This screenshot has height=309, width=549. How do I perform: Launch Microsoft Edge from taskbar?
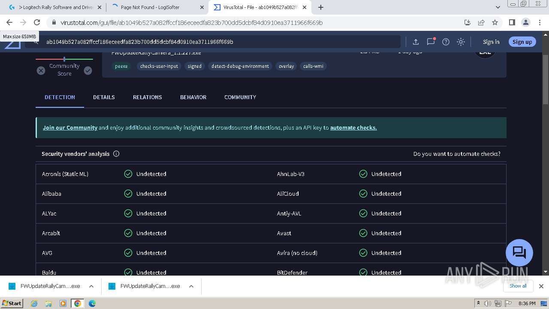(x=92, y=303)
